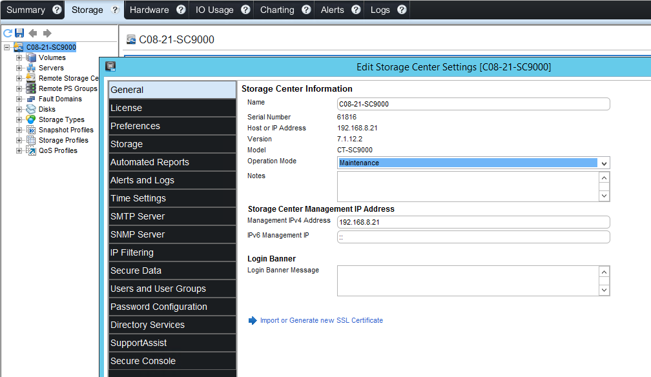Expand the Servers tree node
The height and width of the screenshot is (377, 651).
coord(19,68)
